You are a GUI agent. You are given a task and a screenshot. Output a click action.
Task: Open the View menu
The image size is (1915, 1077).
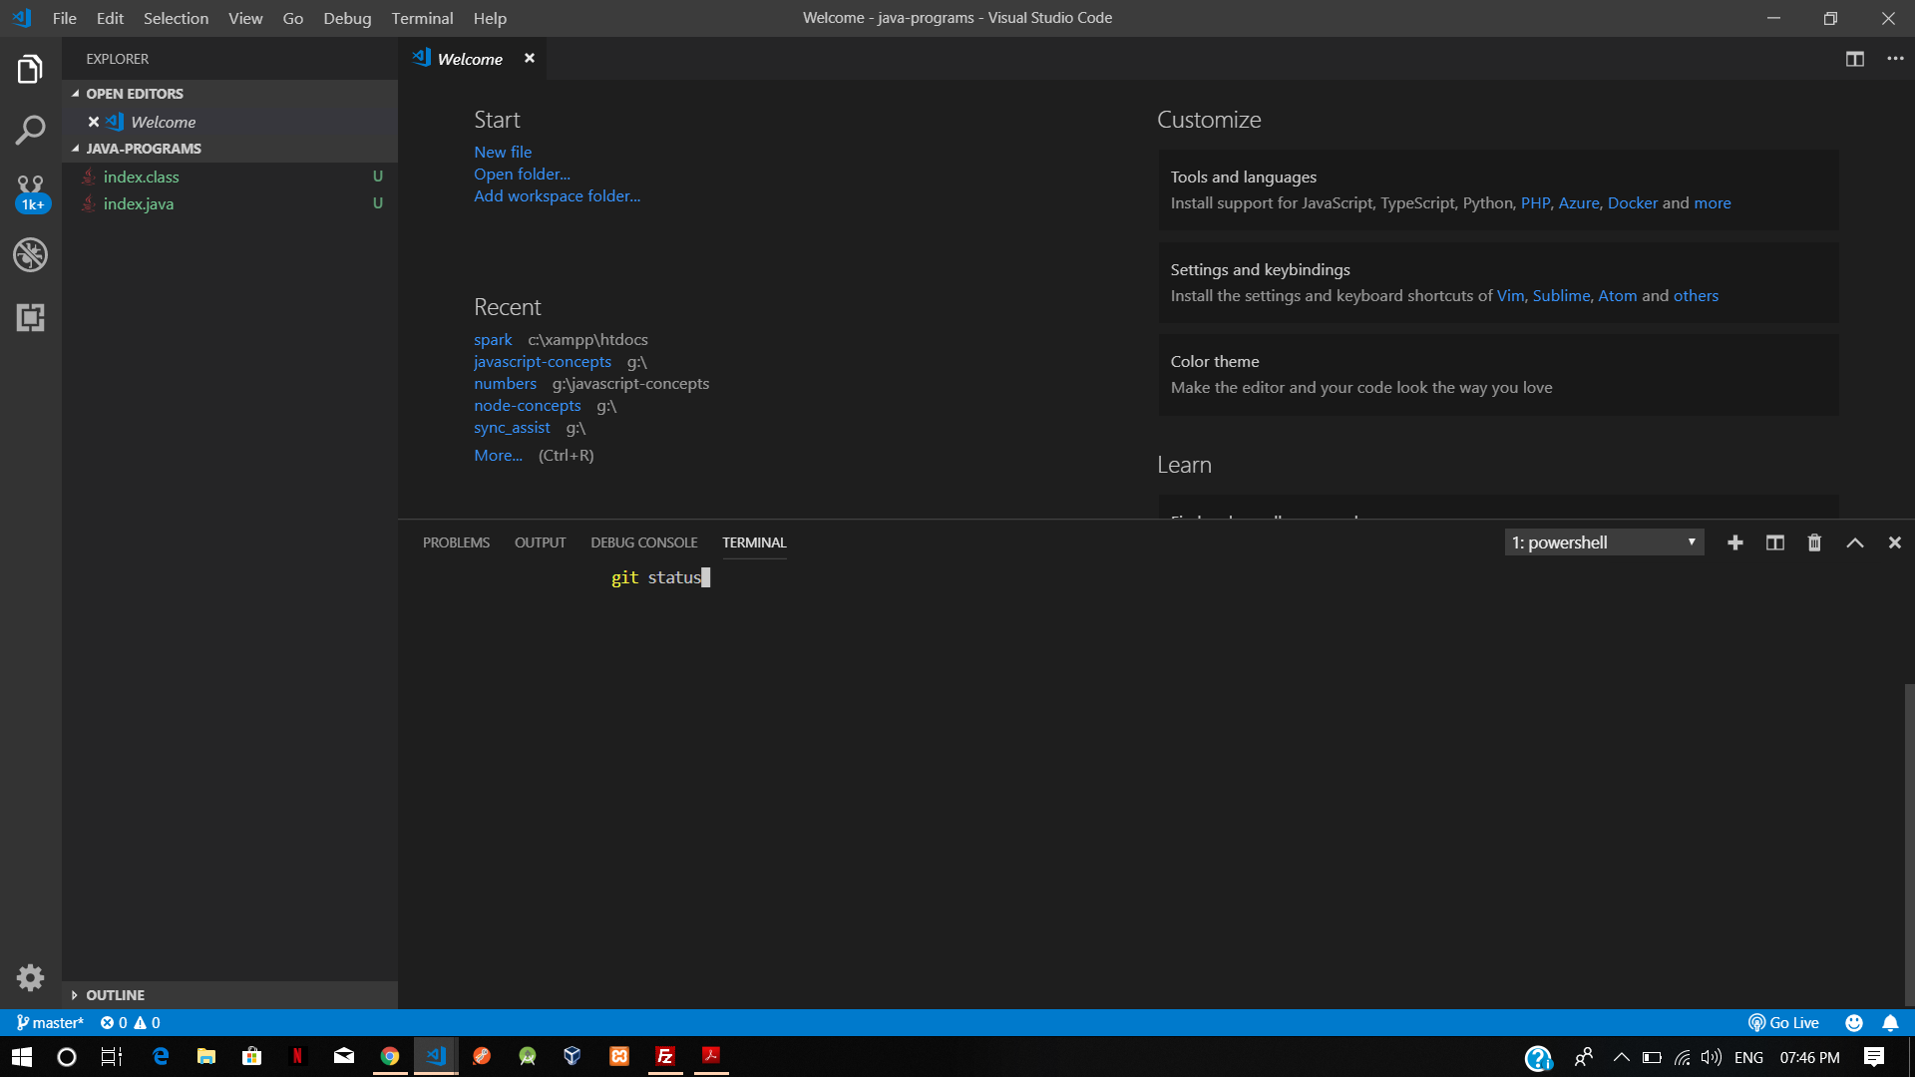pyautogui.click(x=245, y=18)
